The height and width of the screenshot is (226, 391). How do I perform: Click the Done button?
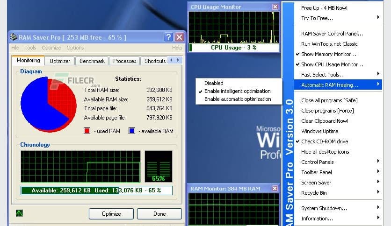159,214
